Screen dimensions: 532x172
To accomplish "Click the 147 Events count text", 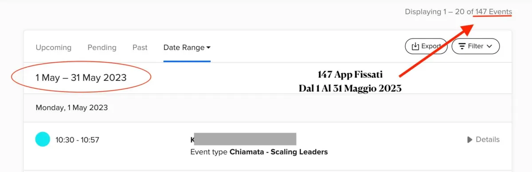I will [x=493, y=12].
